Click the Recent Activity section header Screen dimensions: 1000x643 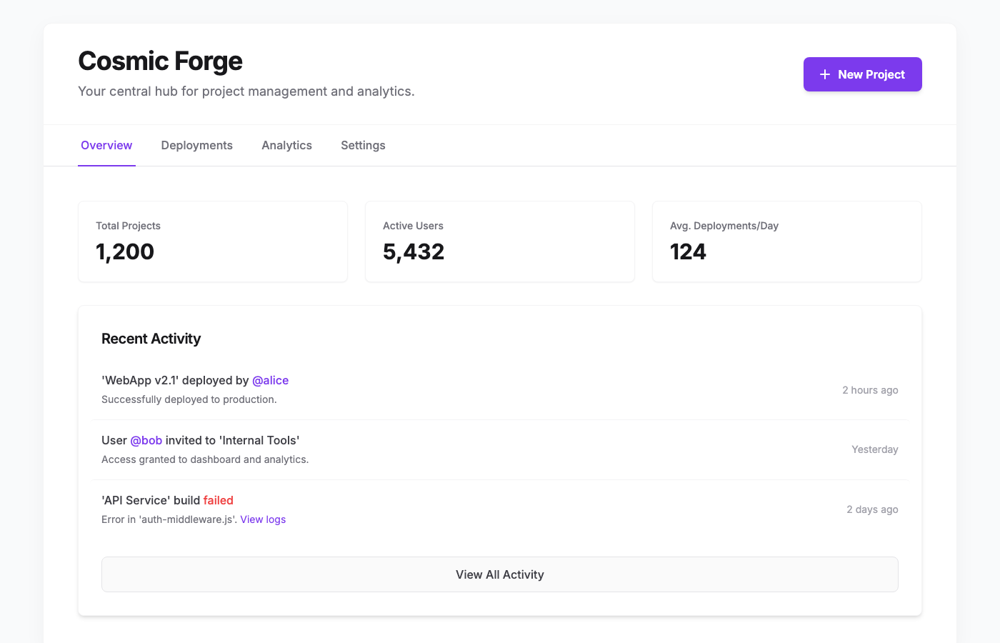coord(151,338)
